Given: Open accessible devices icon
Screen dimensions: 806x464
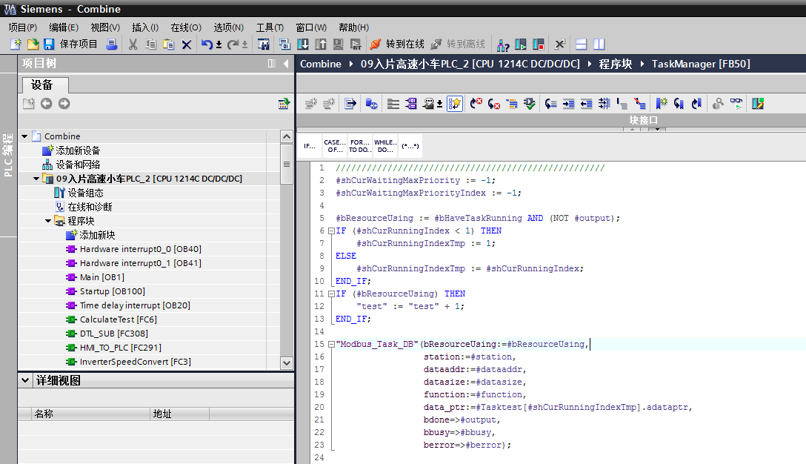Looking at the screenshot, I should (x=503, y=44).
